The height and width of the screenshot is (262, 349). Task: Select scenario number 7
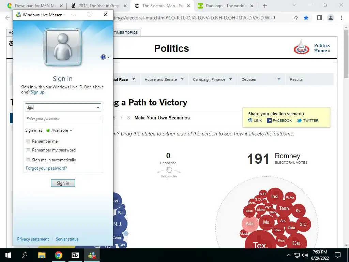click(x=121, y=118)
